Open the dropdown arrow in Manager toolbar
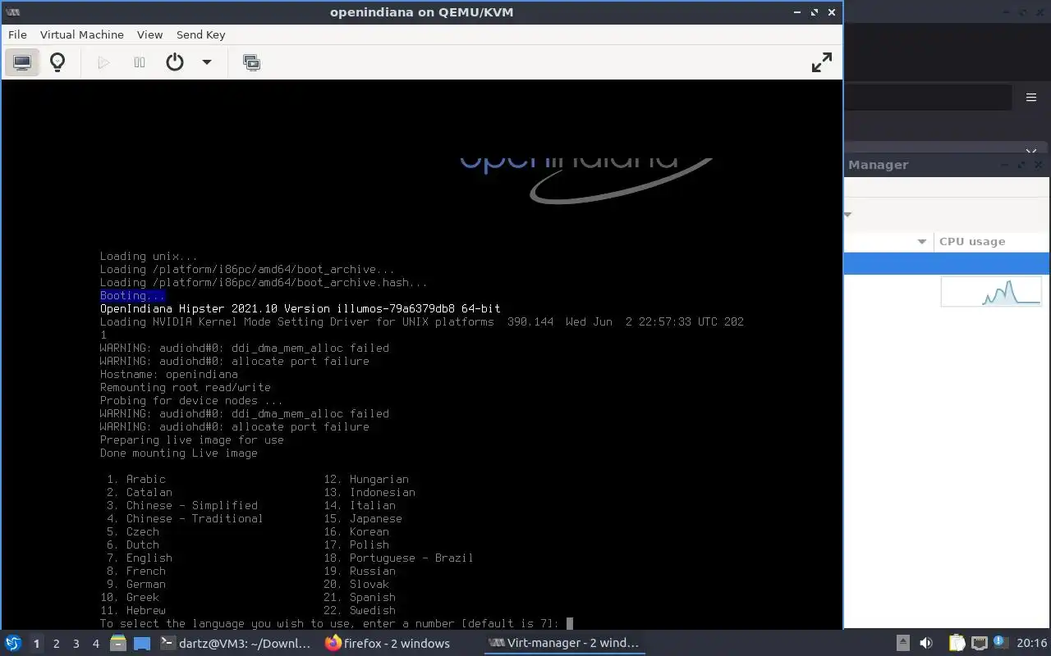Viewport: 1051px width, 656px height. click(x=848, y=215)
